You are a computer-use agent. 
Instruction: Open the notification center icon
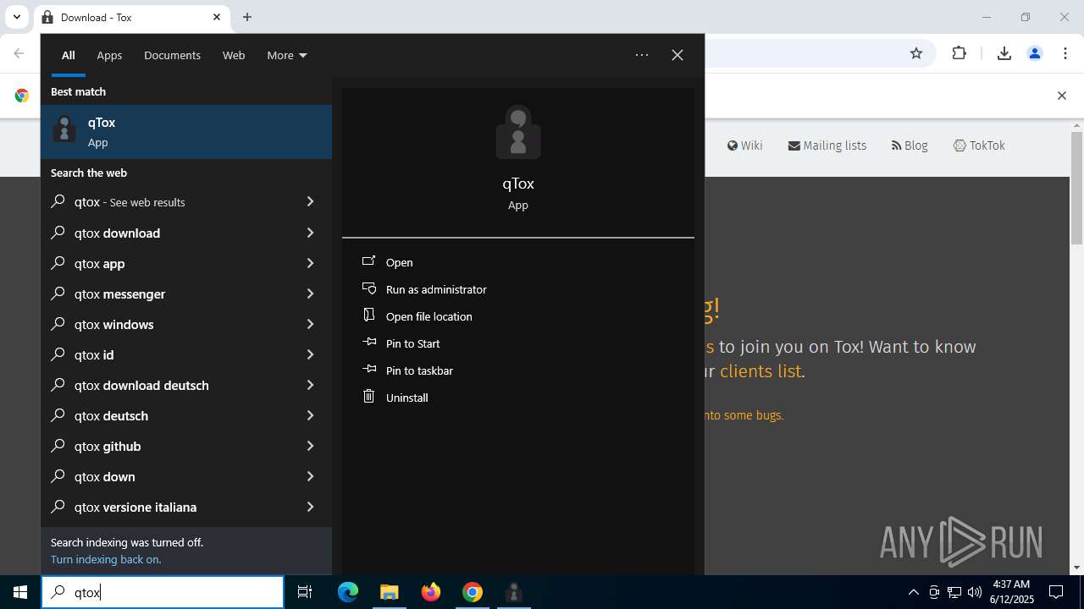click(x=1056, y=592)
